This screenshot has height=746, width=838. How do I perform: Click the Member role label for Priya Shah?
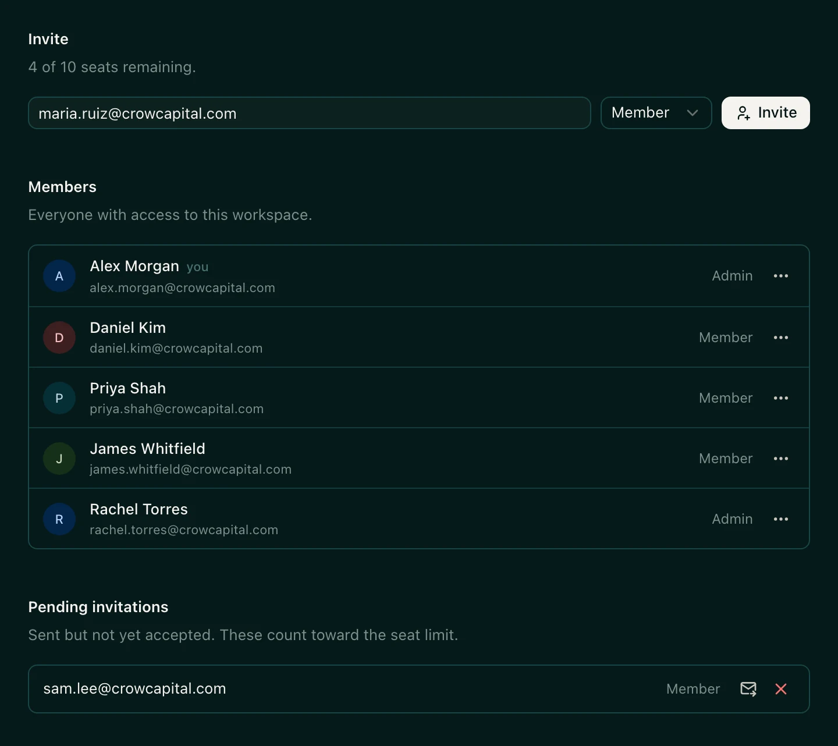click(x=726, y=398)
